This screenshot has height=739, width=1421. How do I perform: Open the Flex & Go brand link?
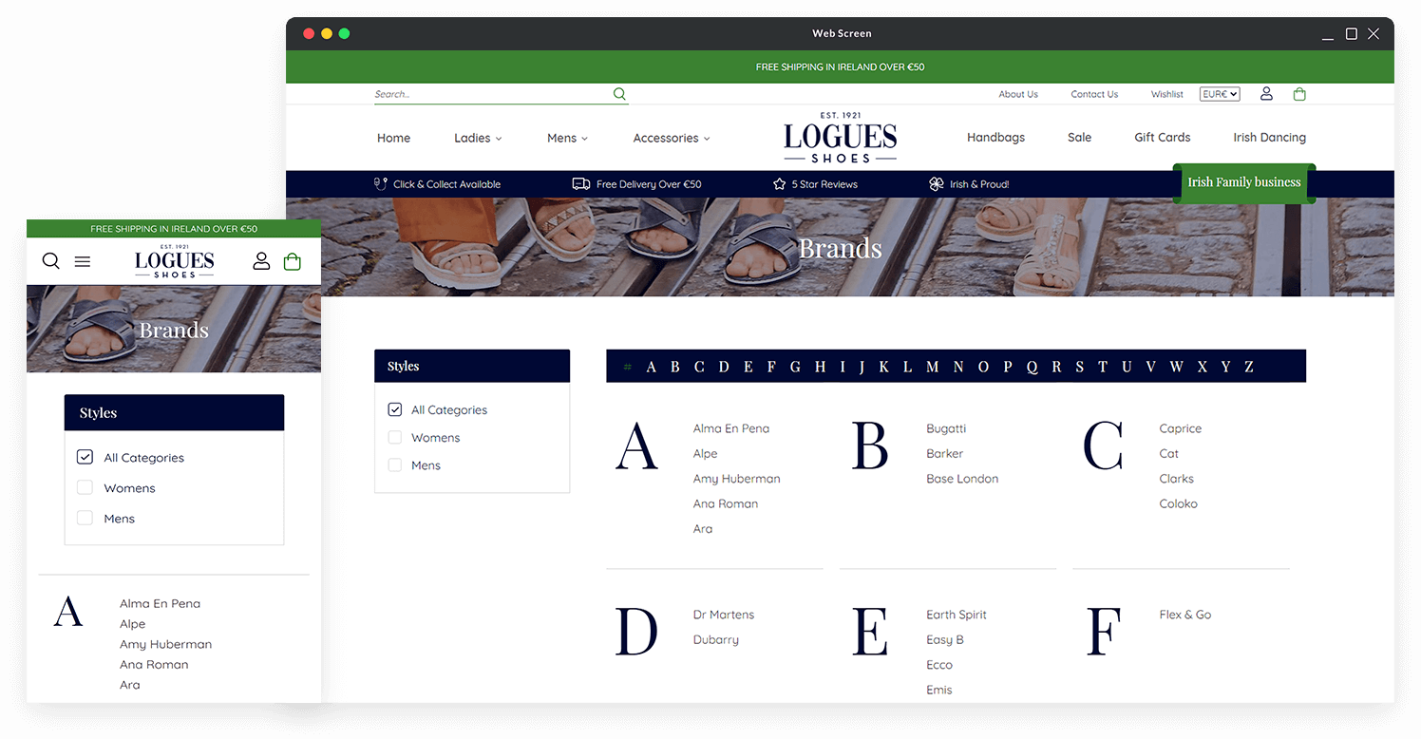tap(1184, 615)
